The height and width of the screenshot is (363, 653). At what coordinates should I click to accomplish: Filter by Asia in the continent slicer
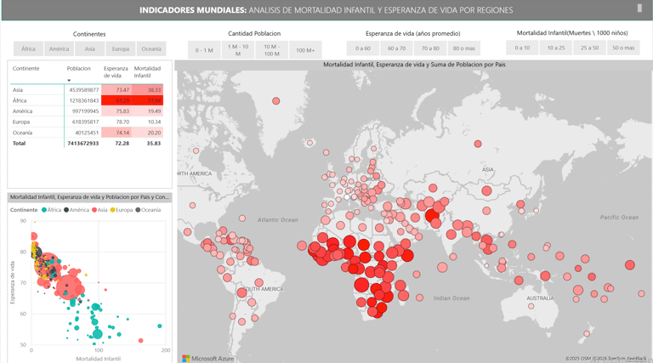tap(90, 48)
